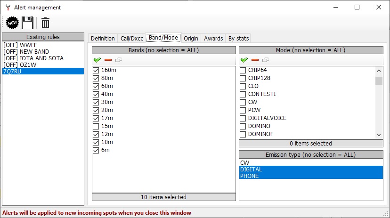Delete the selected rule with trash icon
Screen dimensions: 390x218
(45, 23)
